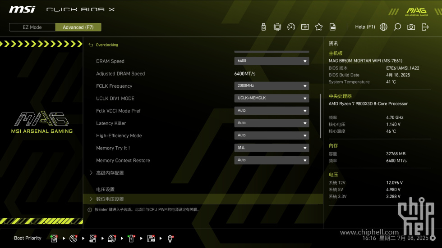442x248 pixels.
Task: Open Favorites star icon
Action: pyautogui.click(x=319, y=27)
